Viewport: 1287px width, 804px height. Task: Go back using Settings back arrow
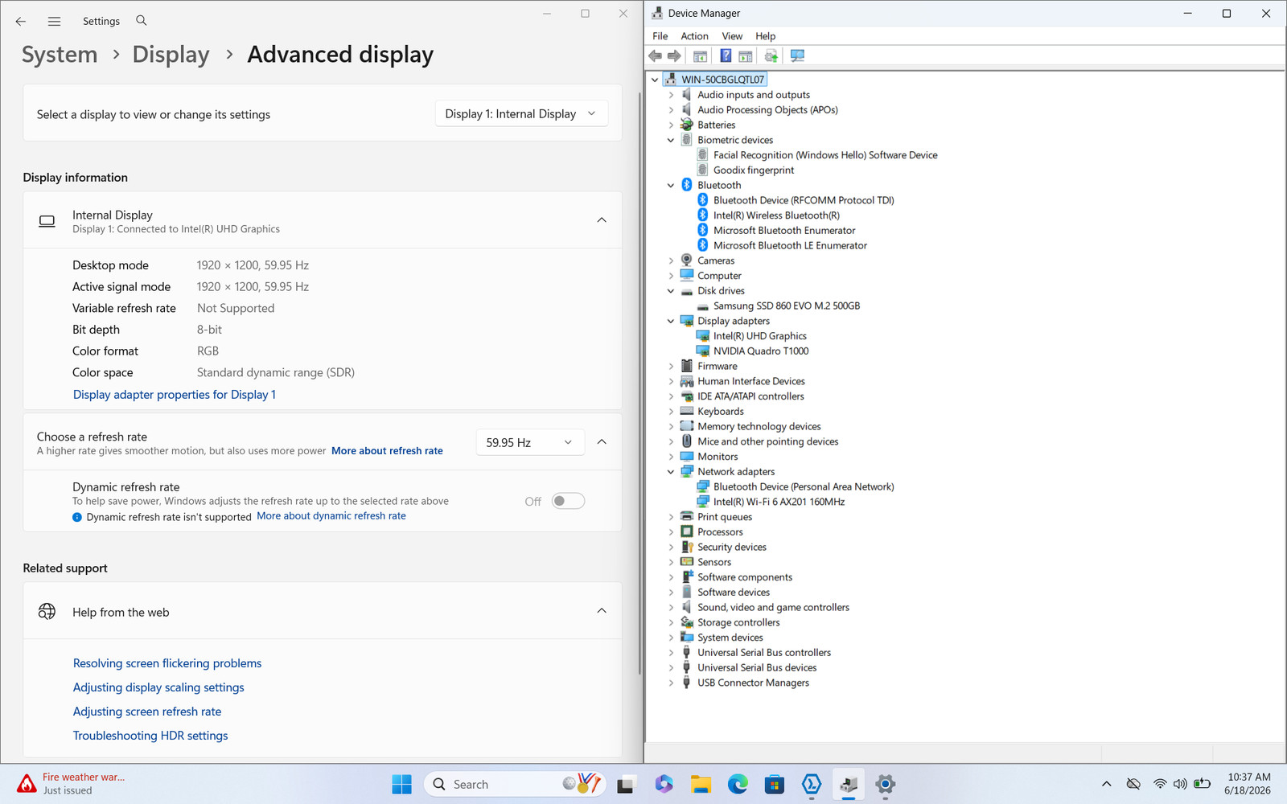[21, 21]
